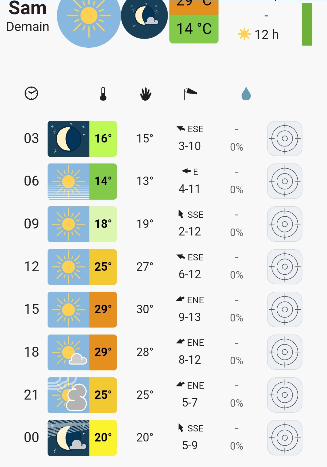The width and height of the screenshot is (327, 467).
Task: Tap the Sam Demain day label
Action: pos(28,17)
